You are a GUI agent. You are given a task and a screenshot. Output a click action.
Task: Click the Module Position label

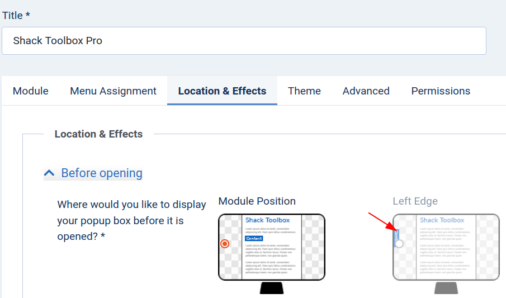click(257, 201)
